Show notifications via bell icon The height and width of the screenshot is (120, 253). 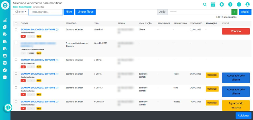pos(222,4)
